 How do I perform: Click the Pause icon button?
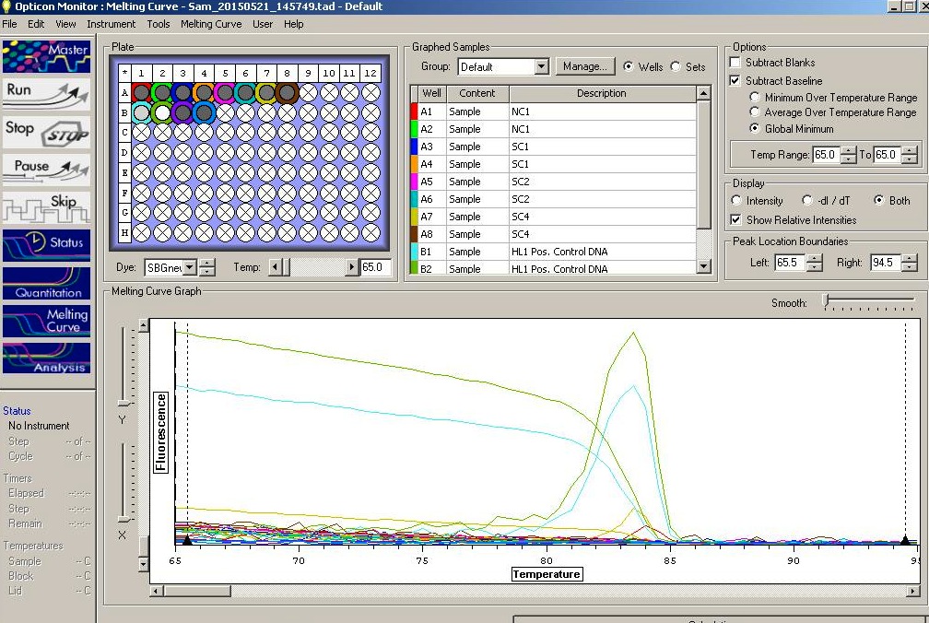pos(46,169)
